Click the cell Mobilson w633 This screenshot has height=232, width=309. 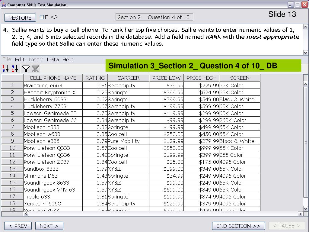[x=53, y=134]
